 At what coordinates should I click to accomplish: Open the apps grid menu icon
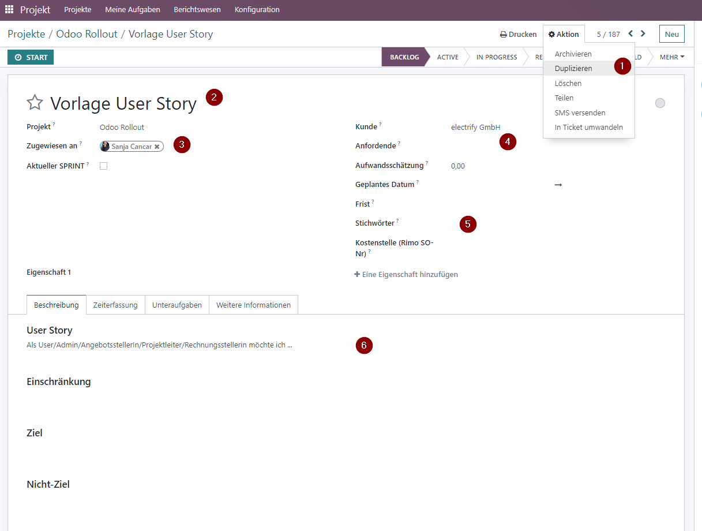pos(9,10)
